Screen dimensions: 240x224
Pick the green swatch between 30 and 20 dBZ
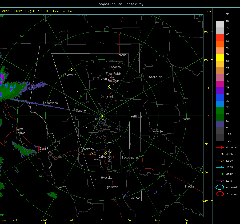(220, 111)
